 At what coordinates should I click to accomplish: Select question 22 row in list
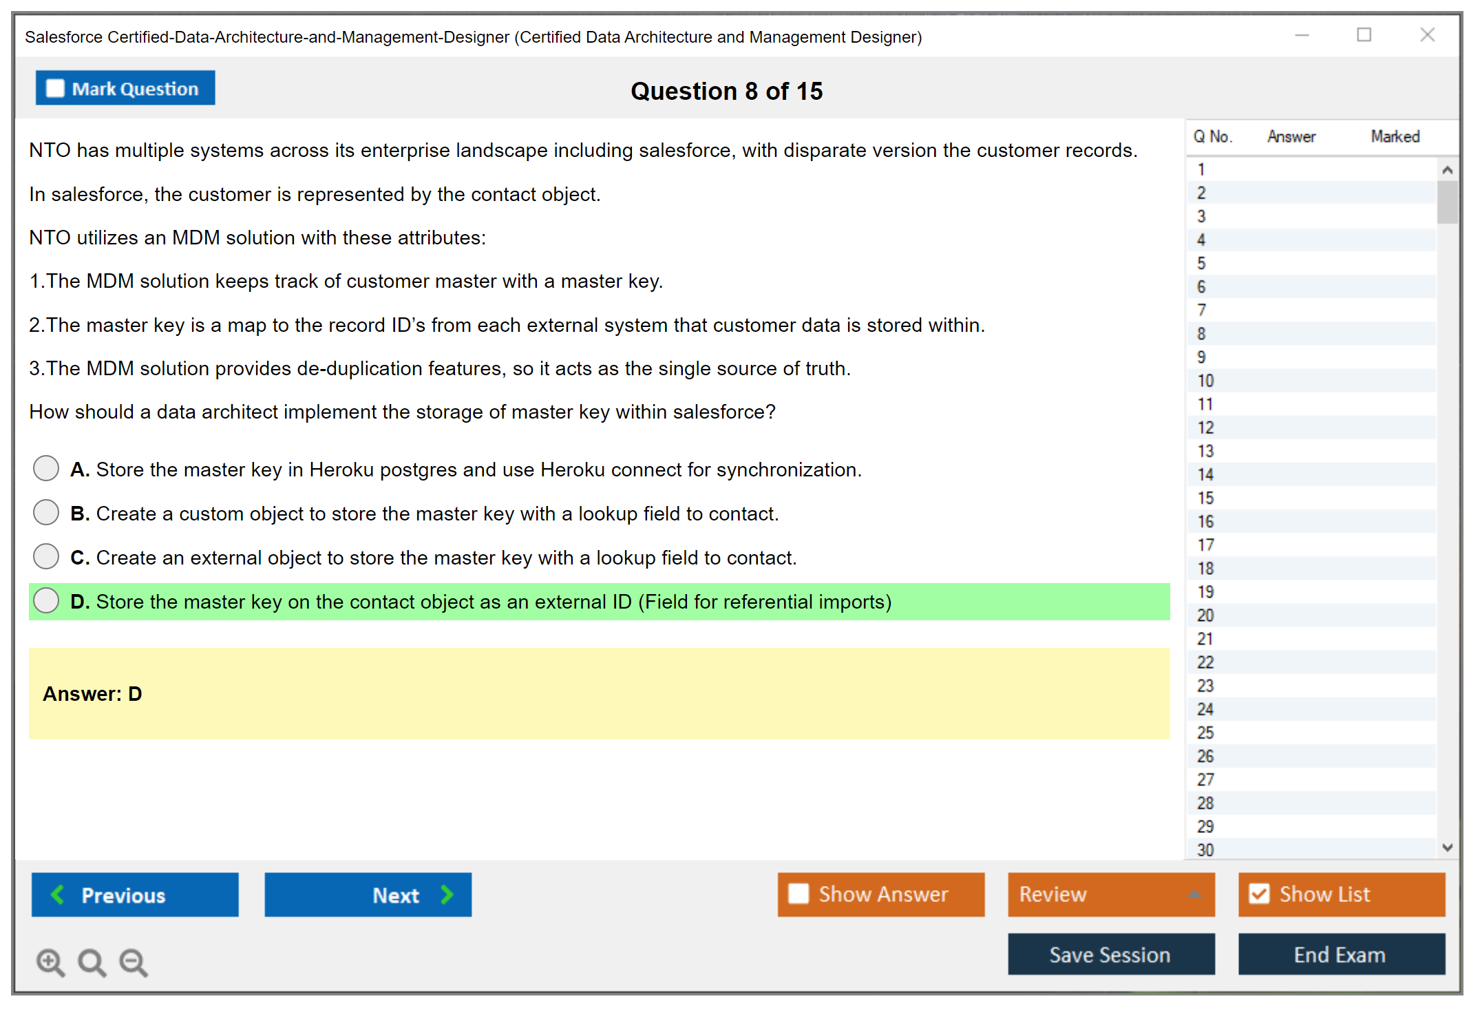pyautogui.click(x=1205, y=662)
